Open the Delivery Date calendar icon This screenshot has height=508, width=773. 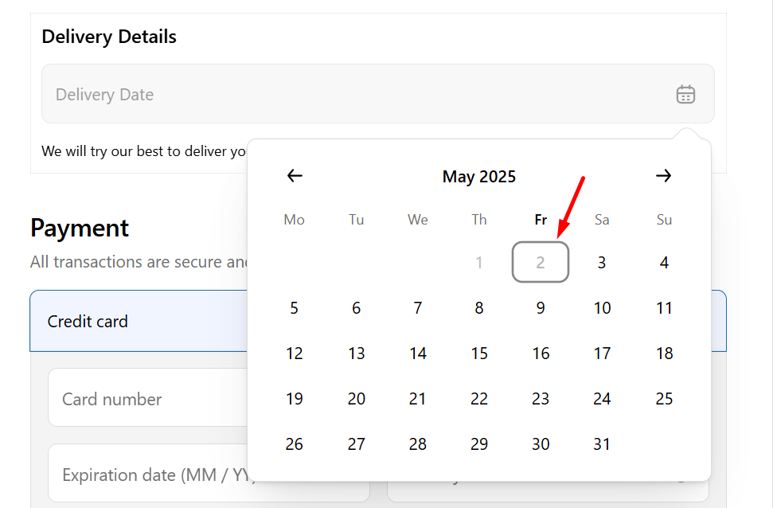coord(685,95)
